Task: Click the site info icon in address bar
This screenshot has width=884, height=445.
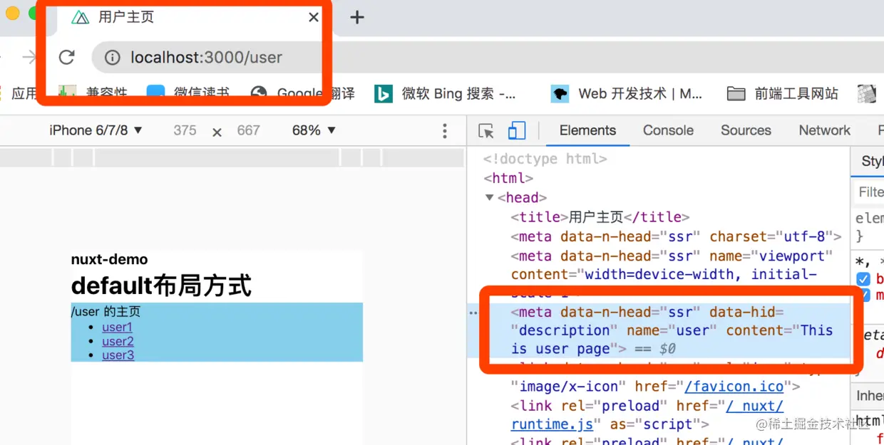Action: click(113, 58)
